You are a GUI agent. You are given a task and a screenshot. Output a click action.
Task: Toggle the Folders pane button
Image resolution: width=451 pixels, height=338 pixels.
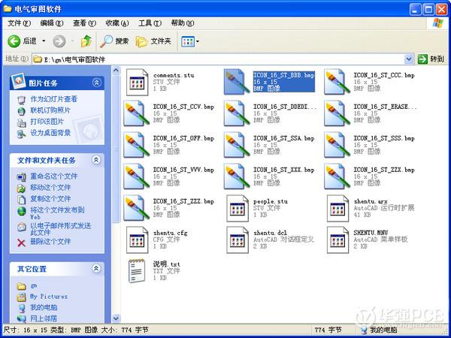click(154, 41)
